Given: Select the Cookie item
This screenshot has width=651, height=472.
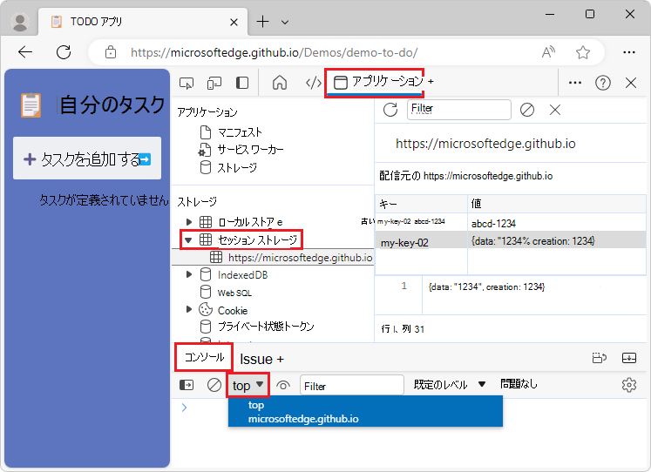Looking at the screenshot, I should [x=223, y=310].
